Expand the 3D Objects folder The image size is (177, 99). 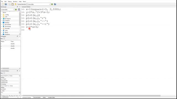coord(1,19)
